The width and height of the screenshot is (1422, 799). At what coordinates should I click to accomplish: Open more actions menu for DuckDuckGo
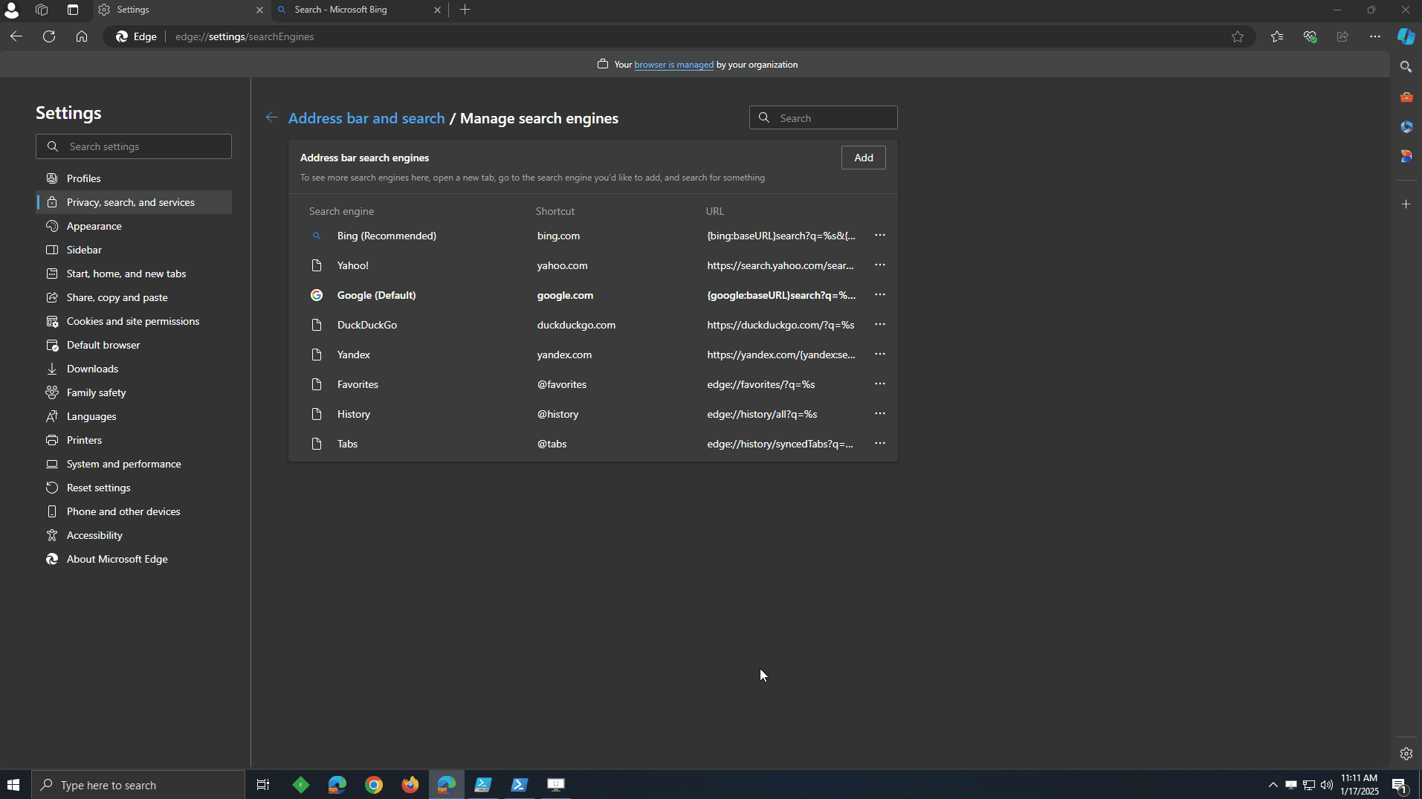(x=879, y=325)
